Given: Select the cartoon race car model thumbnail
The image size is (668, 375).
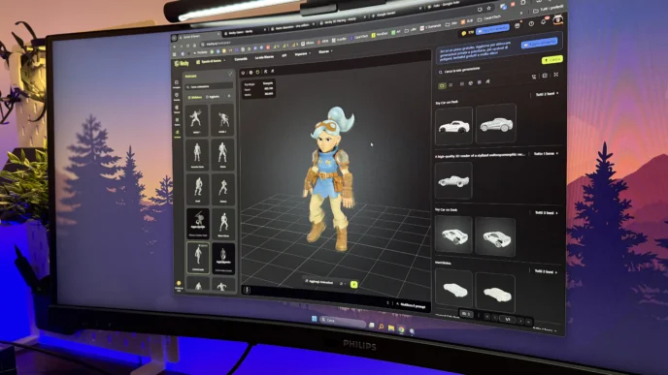Looking at the screenshot, I should pos(453,180).
